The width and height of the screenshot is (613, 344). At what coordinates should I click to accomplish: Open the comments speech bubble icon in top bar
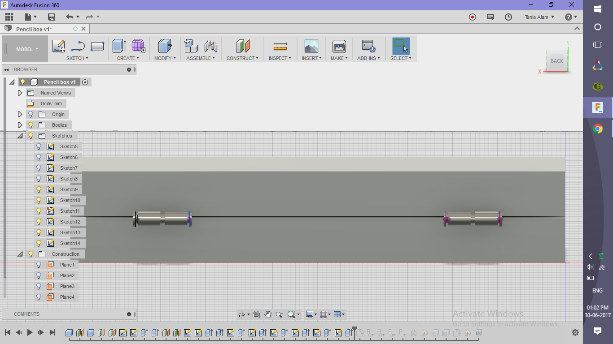tap(490, 17)
